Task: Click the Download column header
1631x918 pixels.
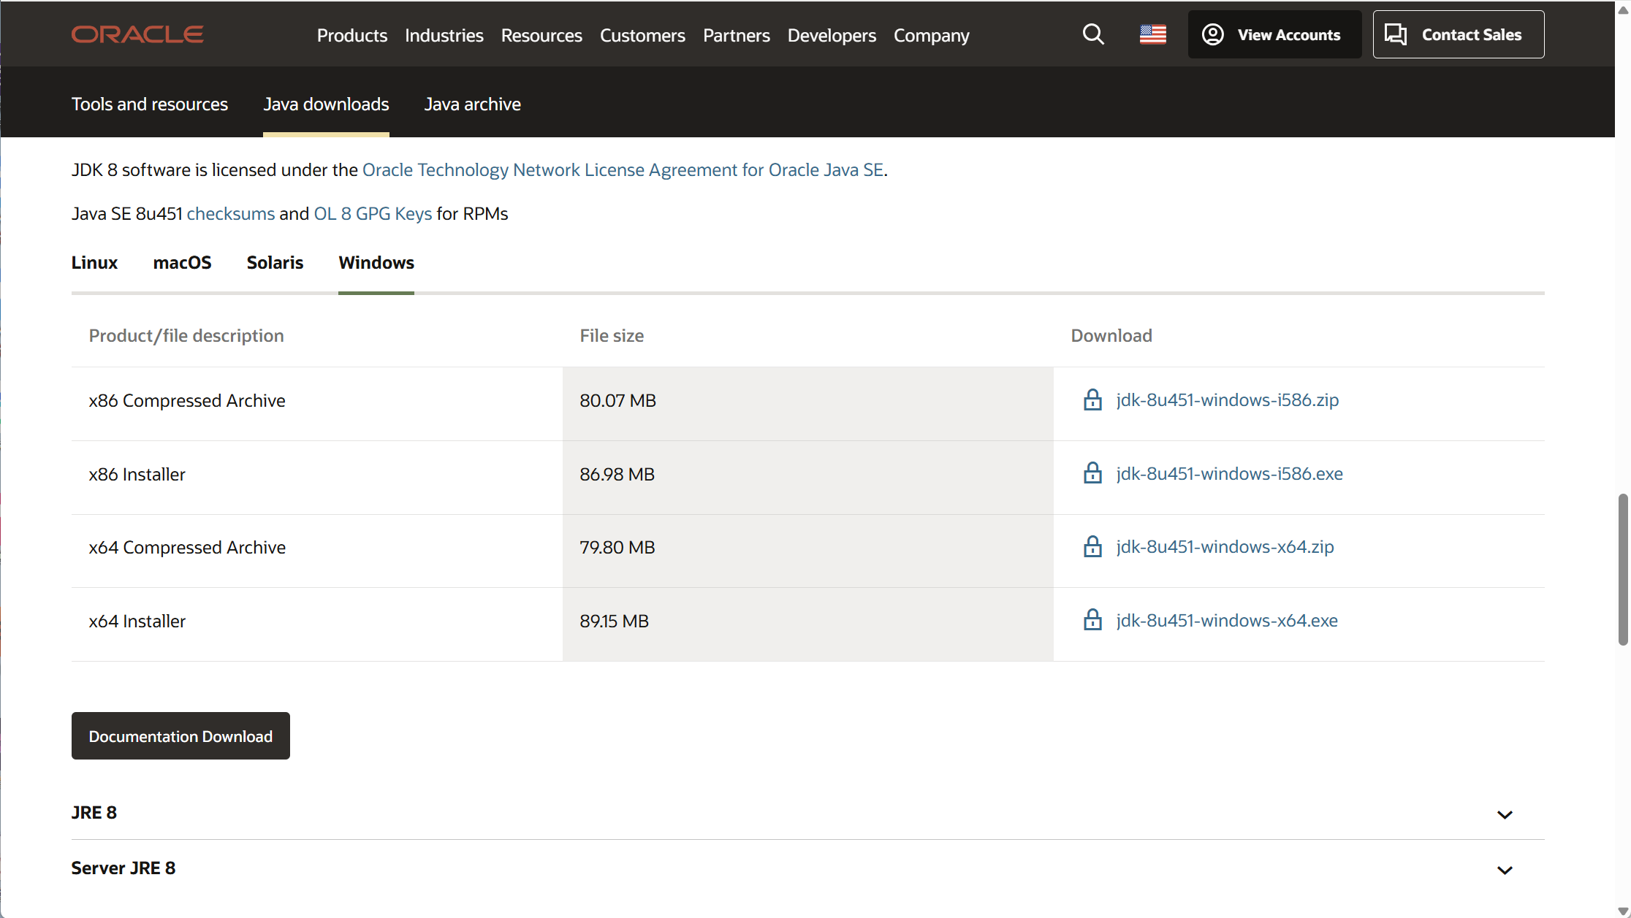Action: pos(1111,336)
